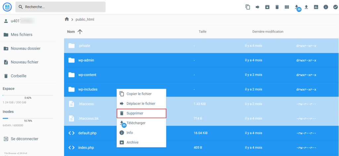Click the archive icon in top toolbar
Screen dimensions: 339x156
(267, 7)
